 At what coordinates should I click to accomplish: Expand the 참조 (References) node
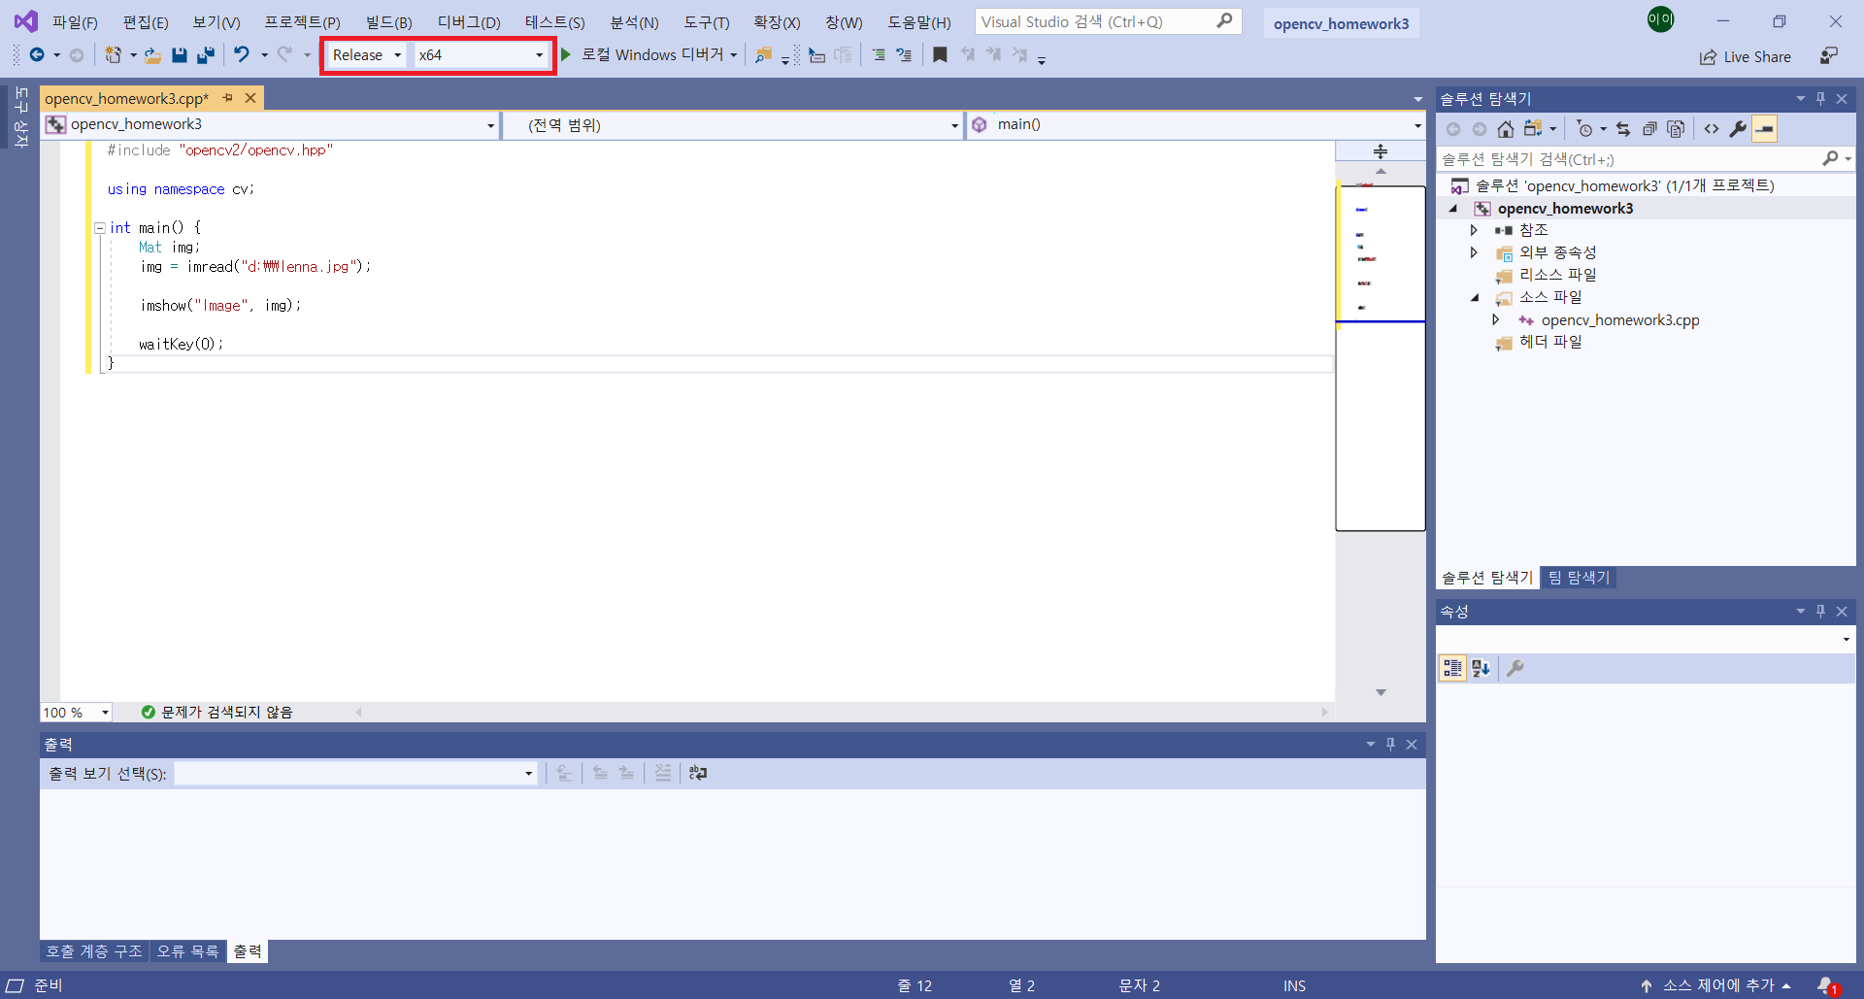click(x=1474, y=230)
